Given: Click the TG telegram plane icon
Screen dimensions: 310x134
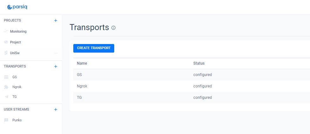Looking at the screenshot, I should (x=6, y=97).
